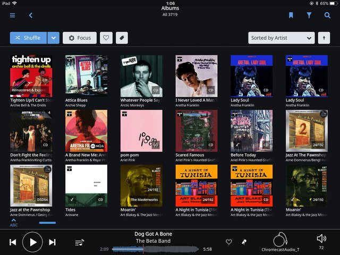Image resolution: width=340 pixels, height=255 pixels.
Task: Click the microphone lyrics icon
Action: pyautogui.click(x=244, y=242)
